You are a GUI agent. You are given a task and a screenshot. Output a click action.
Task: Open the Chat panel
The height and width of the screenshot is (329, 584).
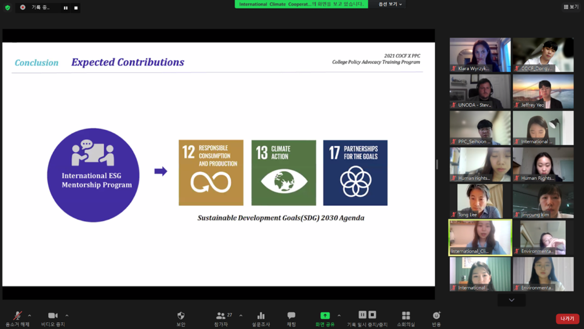pyautogui.click(x=291, y=316)
